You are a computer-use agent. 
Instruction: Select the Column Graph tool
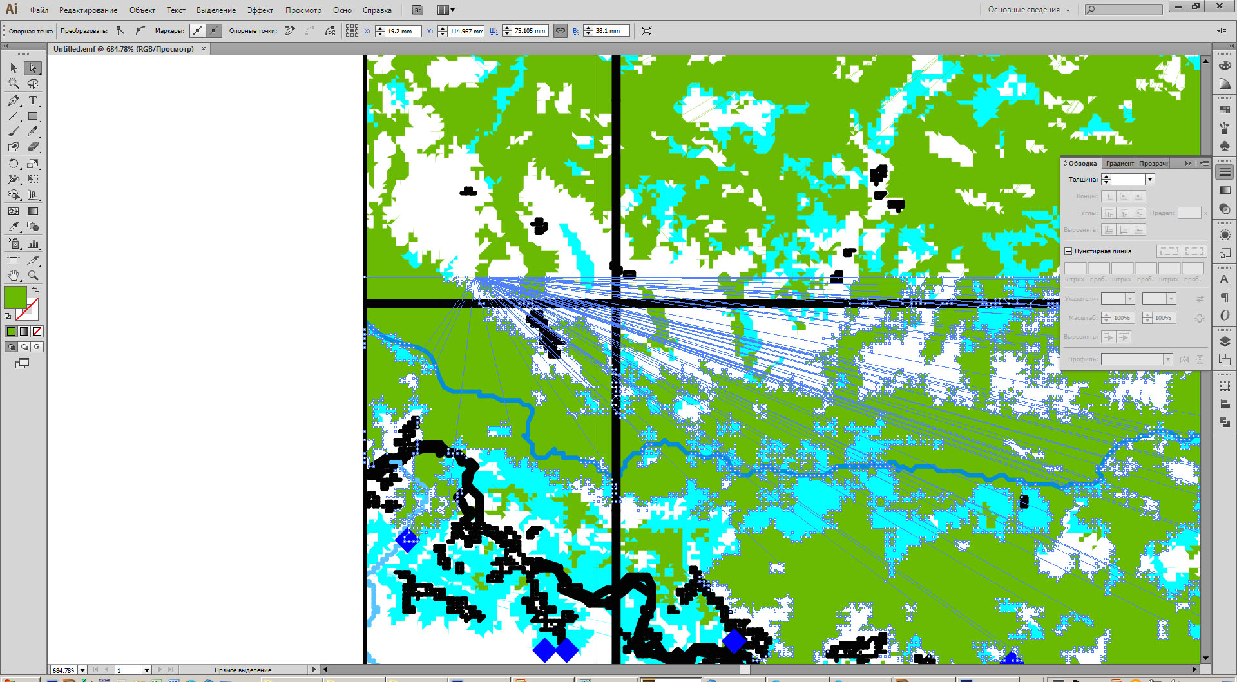[33, 244]
